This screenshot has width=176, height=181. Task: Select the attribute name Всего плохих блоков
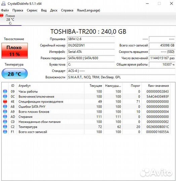click(34, 112)
